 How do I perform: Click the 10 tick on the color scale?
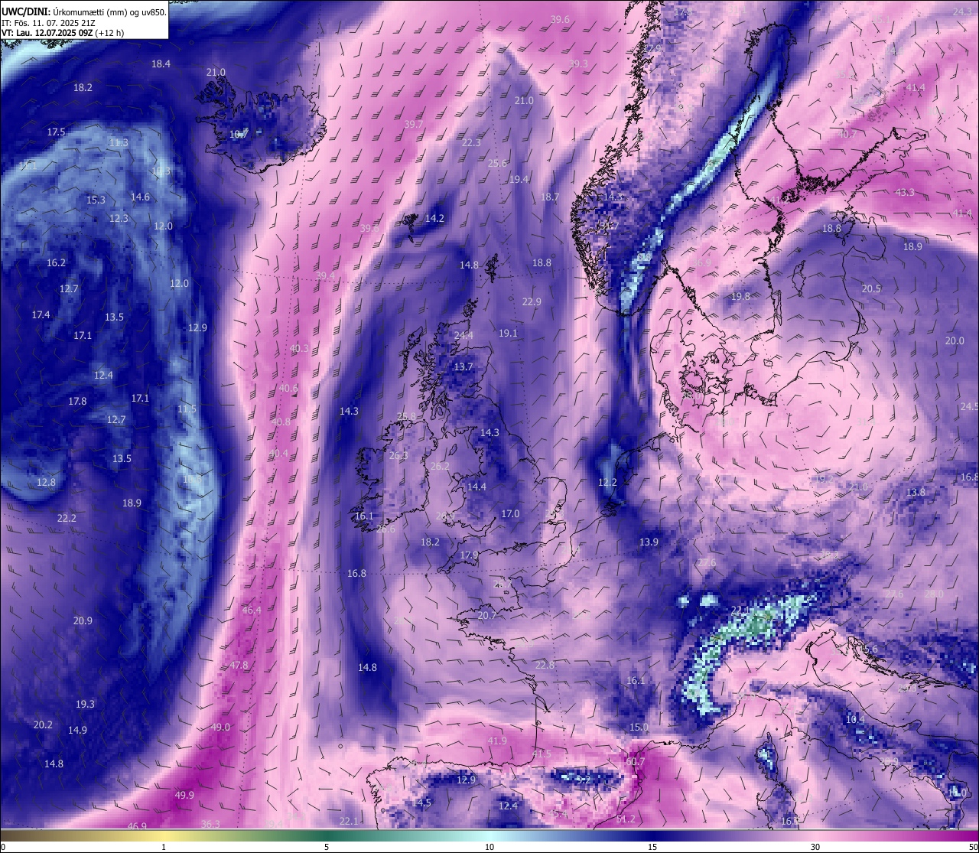pos(489,847)
